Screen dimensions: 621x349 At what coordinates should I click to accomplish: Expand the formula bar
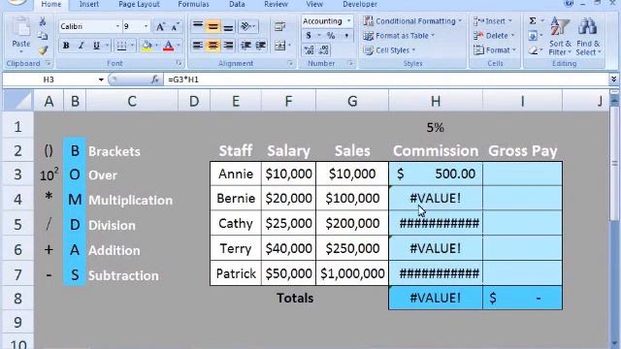click(613, 79)
